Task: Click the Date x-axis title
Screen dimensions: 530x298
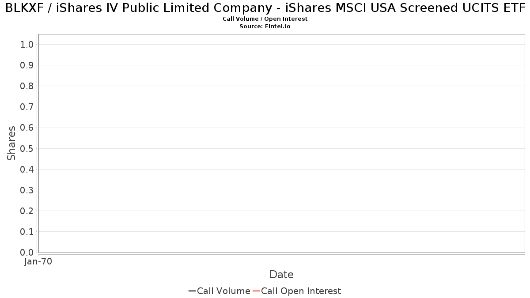Action: click(281, 275)
